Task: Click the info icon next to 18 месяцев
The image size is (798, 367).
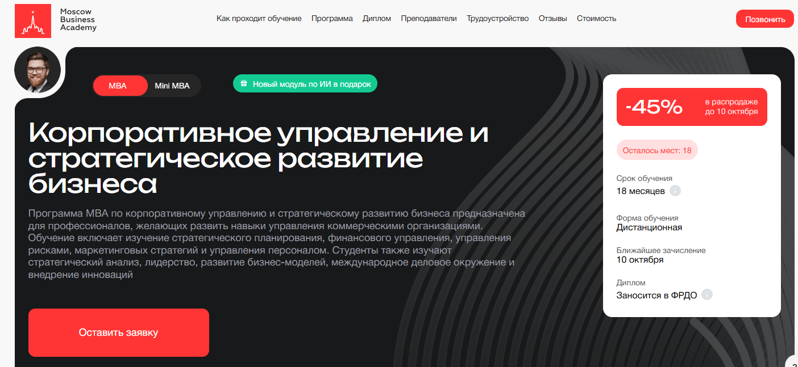Action: tap(675, 191)
